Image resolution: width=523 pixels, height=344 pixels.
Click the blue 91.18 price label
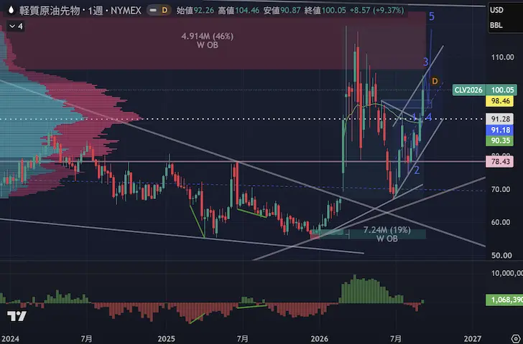tap(500, 130)
